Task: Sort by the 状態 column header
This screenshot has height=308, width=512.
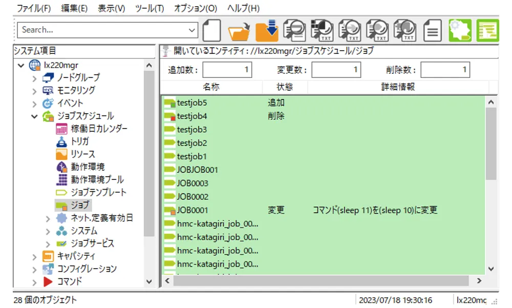Action: (285, 87)
